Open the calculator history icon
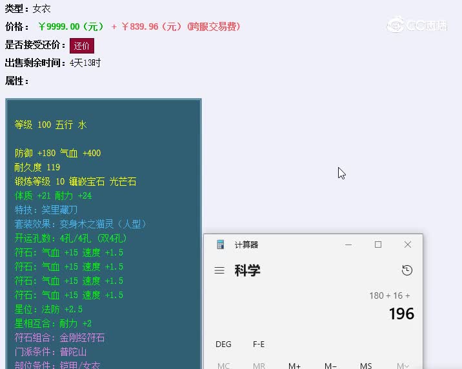 pyautogui.click(x=407, y=270)
